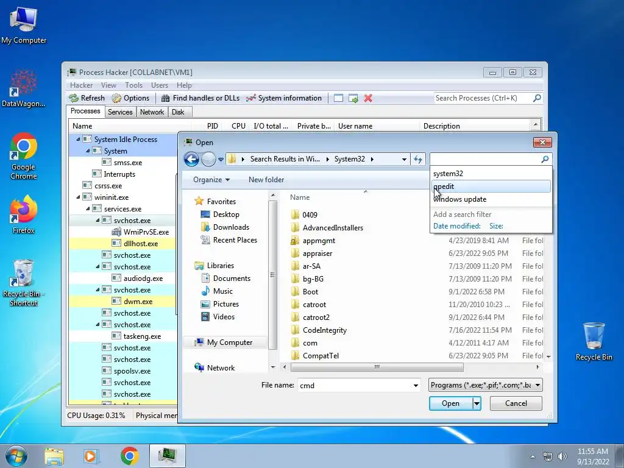Select dwm.exe process row
This screenshot has width=624, height=468.
click(122, 301)
